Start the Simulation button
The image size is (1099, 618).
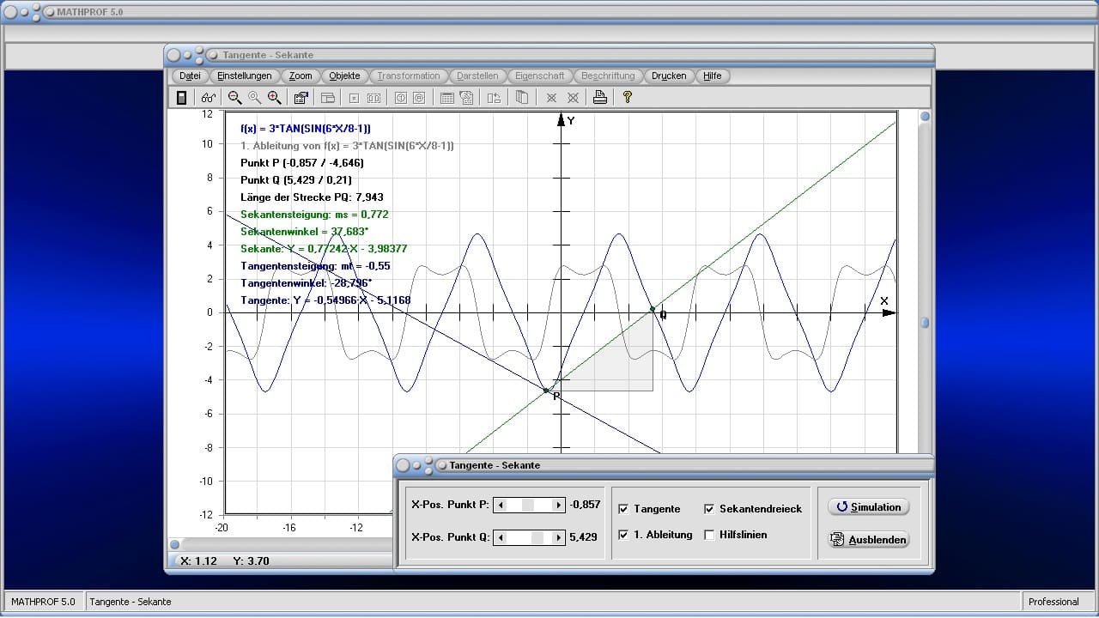coord(868,507)
